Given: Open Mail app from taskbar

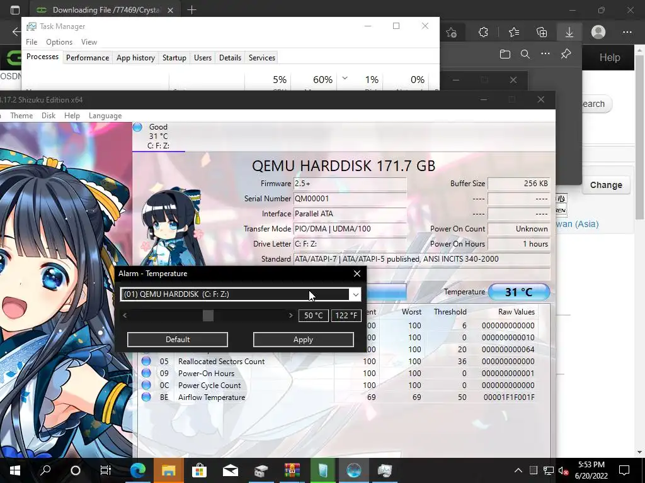Looking at the screenshot, I should (x=231, y=470).
